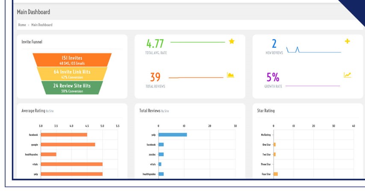Click the 5% growth rate value
This screenshot has width=365, height=191.
273,77
